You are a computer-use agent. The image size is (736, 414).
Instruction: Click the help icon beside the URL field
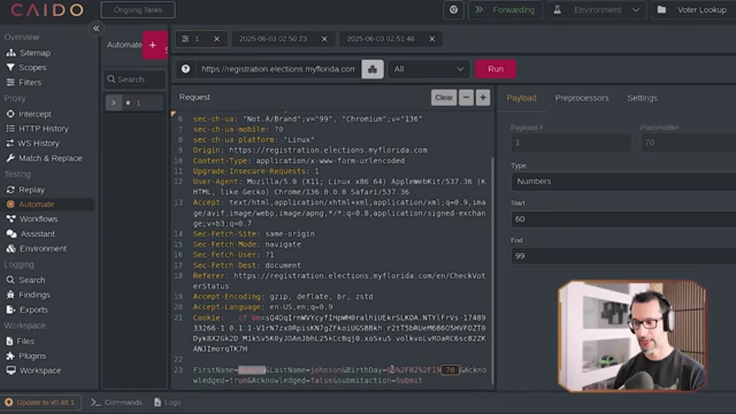tap(185, 69)
